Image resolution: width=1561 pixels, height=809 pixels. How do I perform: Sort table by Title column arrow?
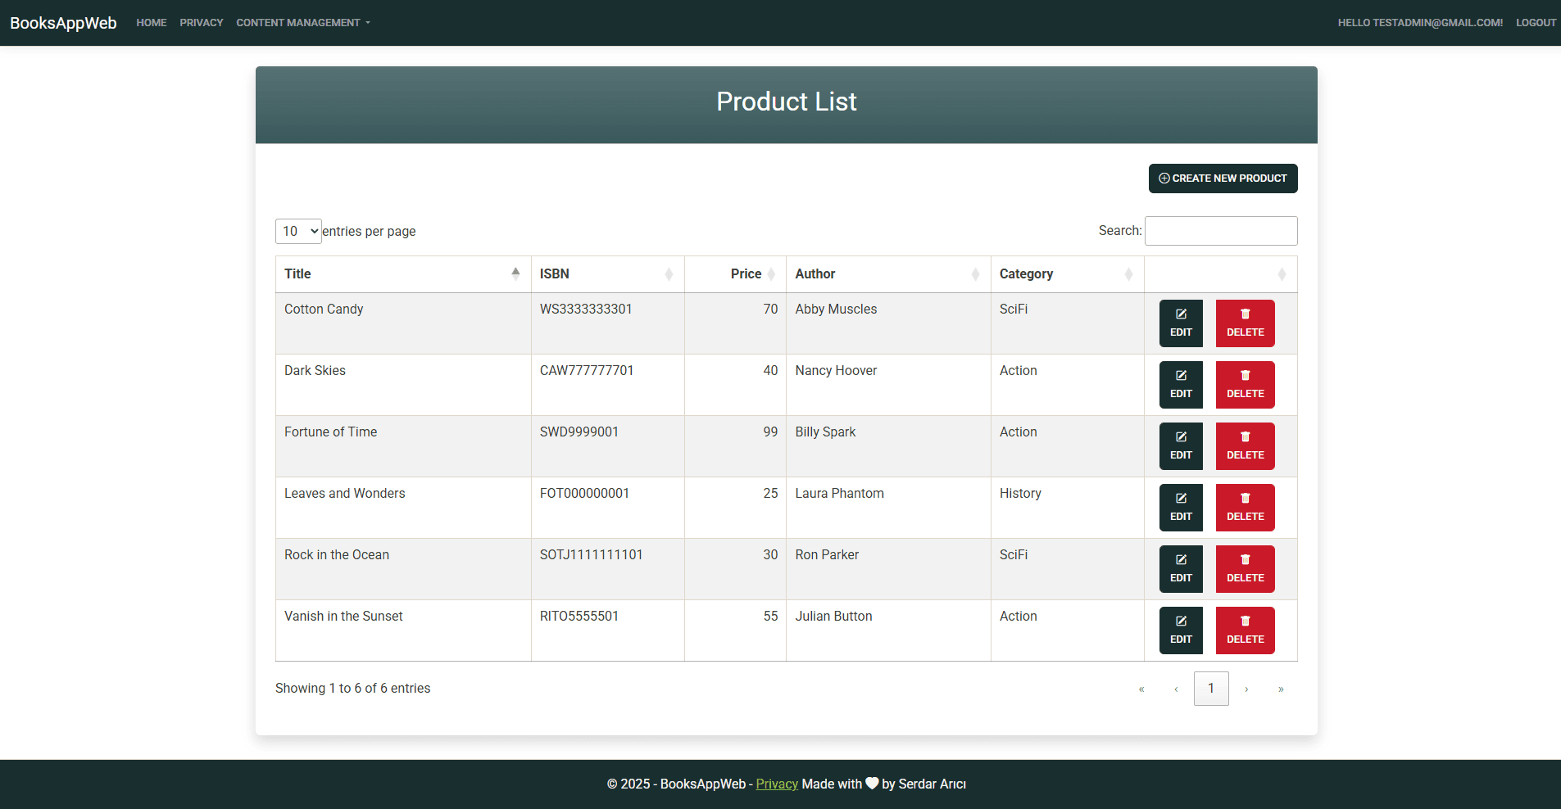515,273
